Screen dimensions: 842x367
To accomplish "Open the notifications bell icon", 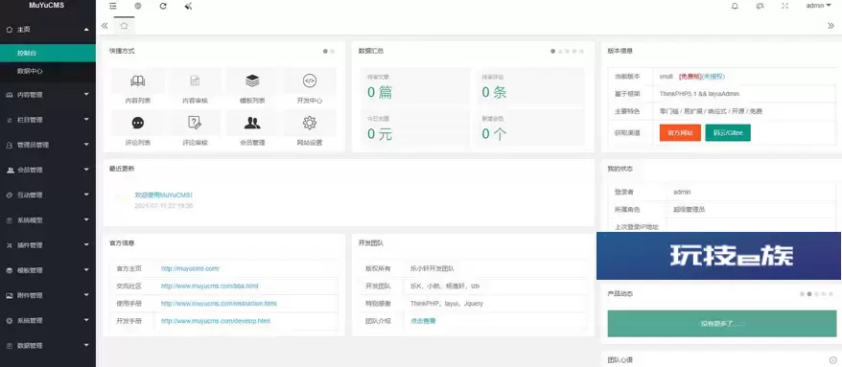I will [x=735, y=6].
